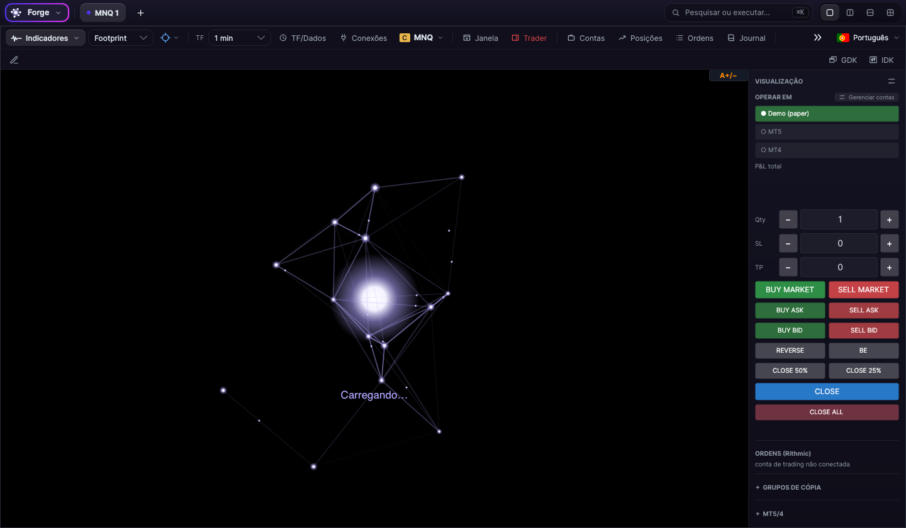Decrease the SL value with minus
The height and width of the screenshot is (528, 906).
(788, 243)
